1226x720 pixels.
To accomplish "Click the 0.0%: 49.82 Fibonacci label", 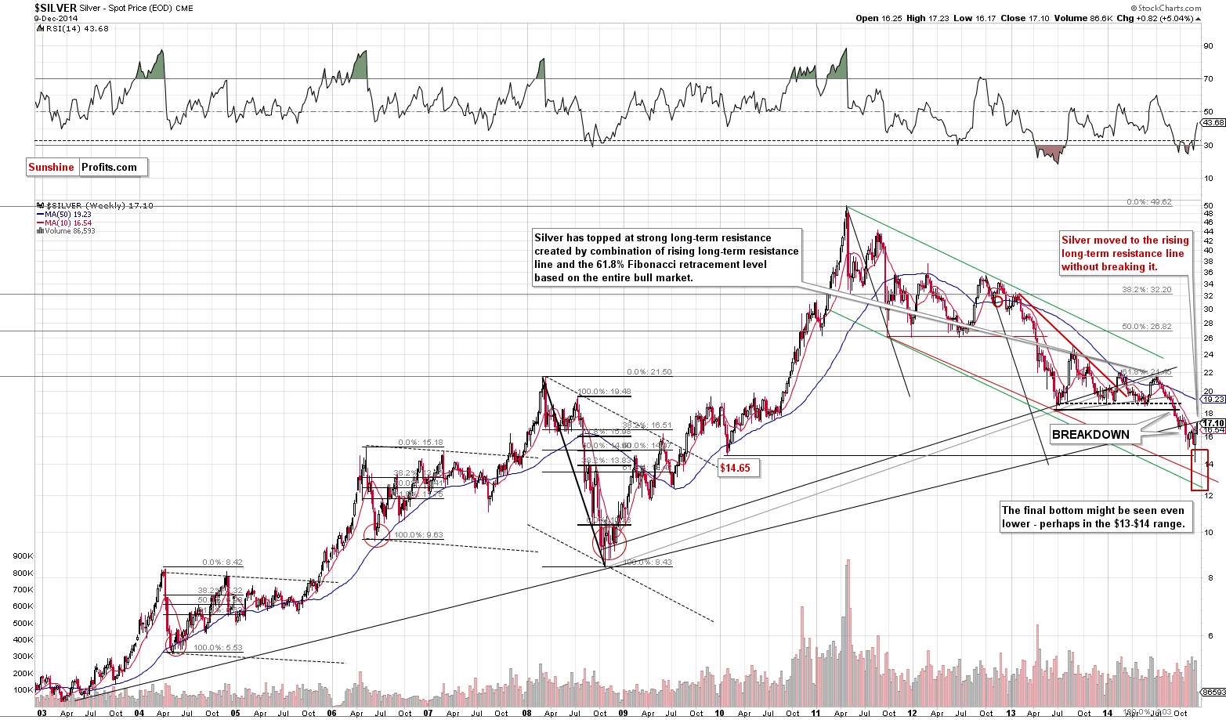I will 1149,202.
